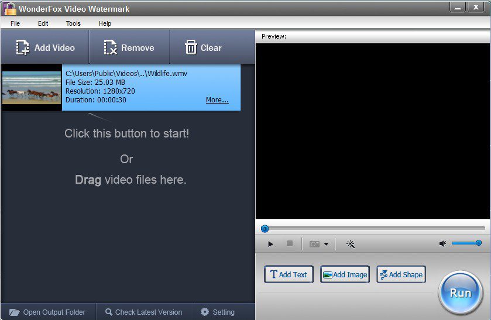
Task: Adjust the volume slider handle
Action: pyautogui.click(x=479, y=243)
